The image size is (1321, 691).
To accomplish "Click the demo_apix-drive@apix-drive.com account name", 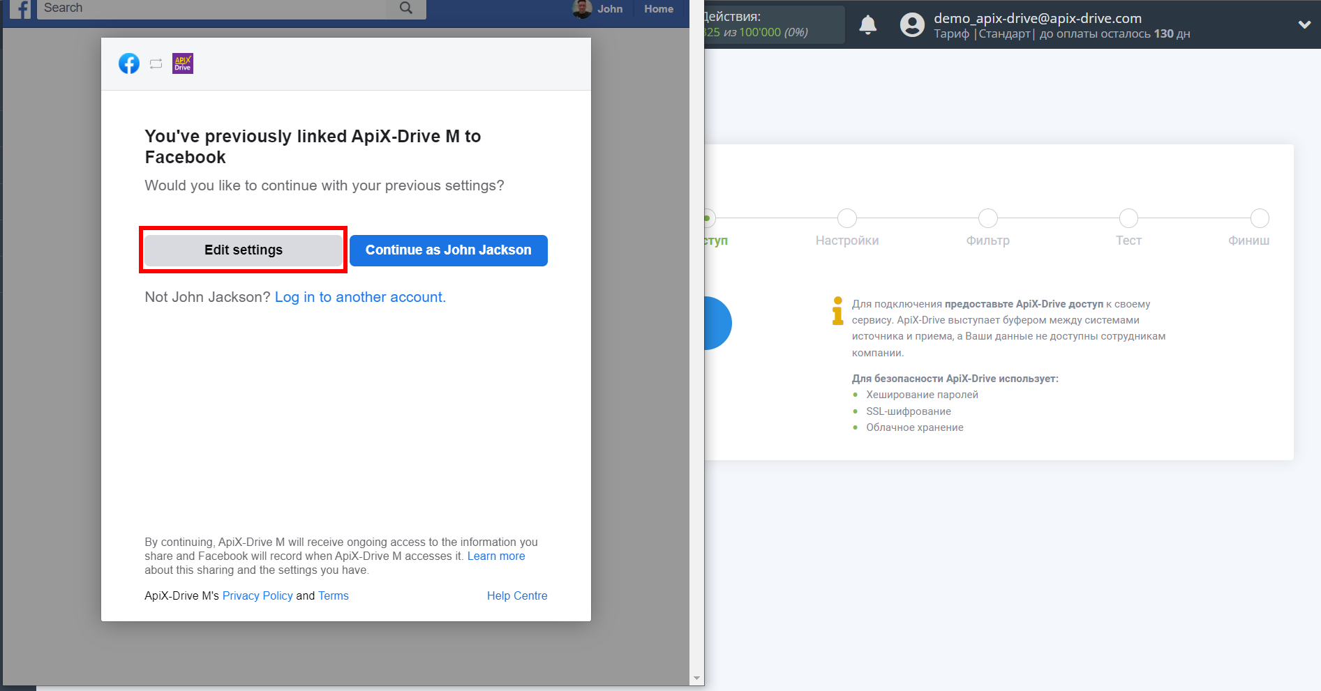I will click(x=1038, y=18).
